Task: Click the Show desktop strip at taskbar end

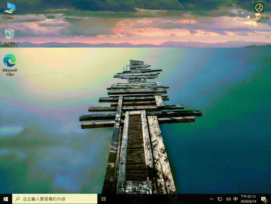Action: tap(270, 199)
